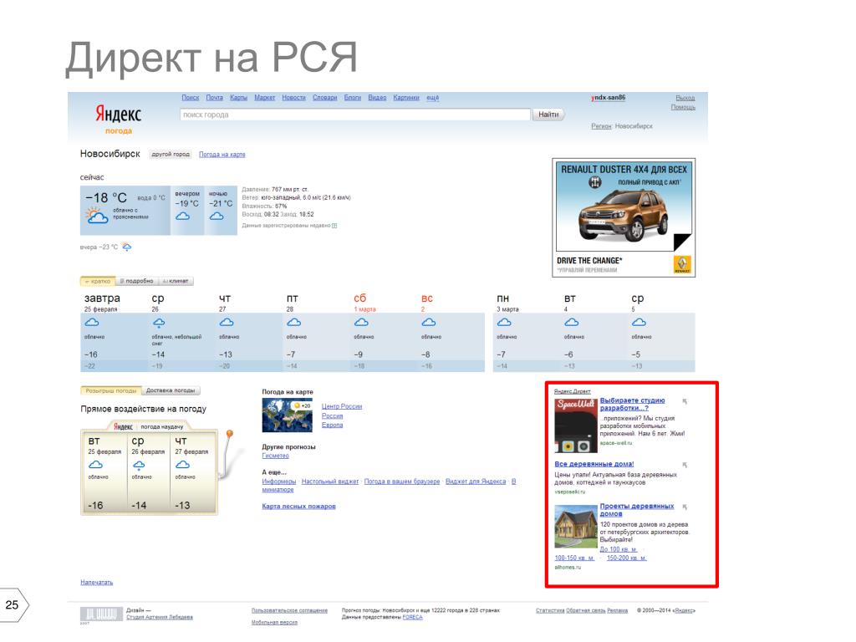The height and width of the screenshot is (642, 856).
Task: Click the Яндекс погода logo
Action: [118, 119]
